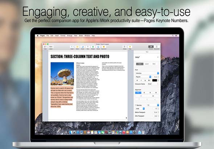Open the Trash in the Dock
This screenshot has height=149, width=214.
tap(143, 132)
